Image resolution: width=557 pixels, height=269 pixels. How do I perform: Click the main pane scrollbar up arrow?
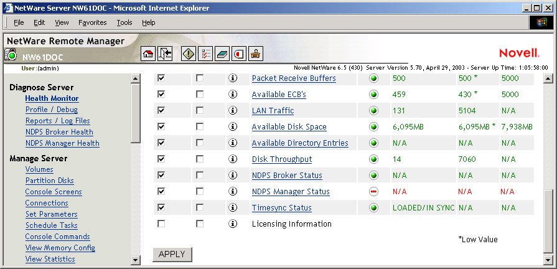click(x=548, y=78)
